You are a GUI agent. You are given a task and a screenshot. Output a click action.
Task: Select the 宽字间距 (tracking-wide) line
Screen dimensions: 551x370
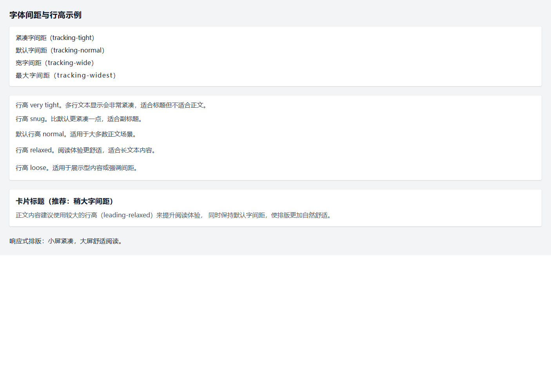tap(55, 63)
